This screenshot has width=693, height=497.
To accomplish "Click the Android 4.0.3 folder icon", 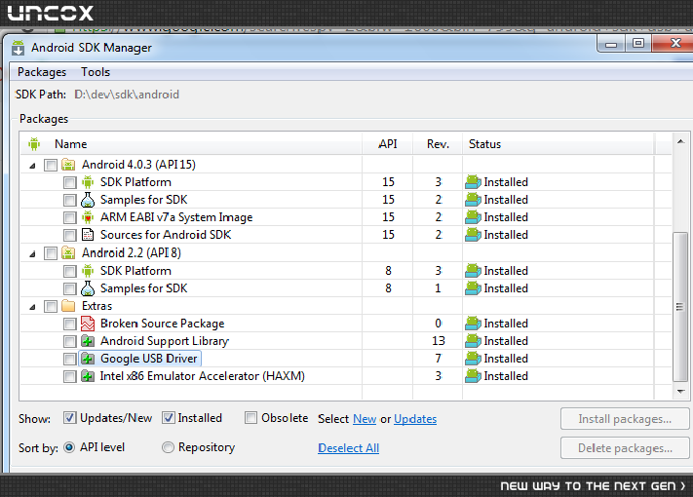I will point(69,165).
